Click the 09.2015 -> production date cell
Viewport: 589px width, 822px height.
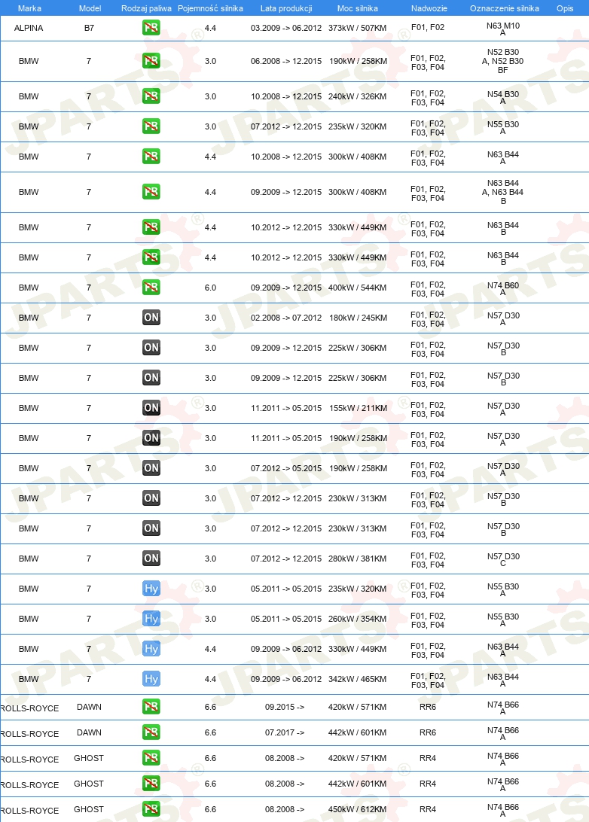pyautogui.click(x=285, y=707)
